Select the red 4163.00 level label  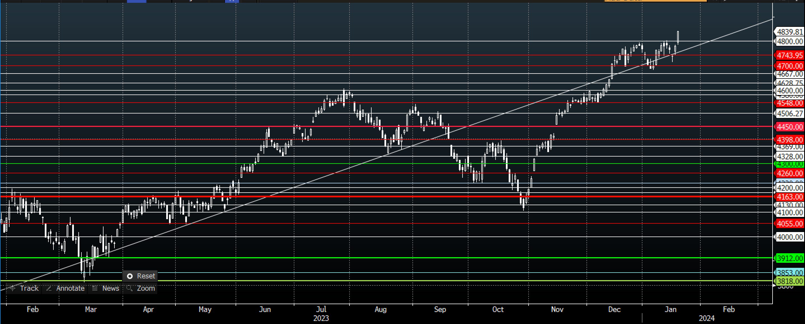tap(789, 197)
